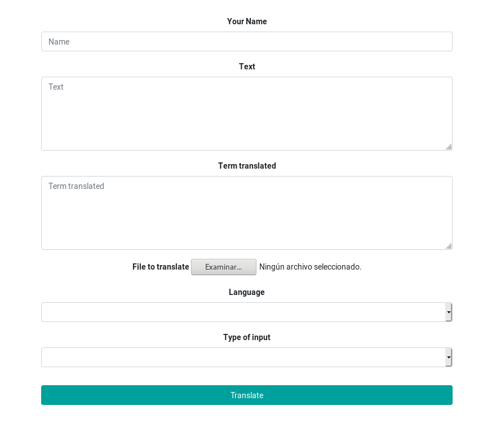The image size is (496, 423).
Task: Click the Ningún archivo seleccionado text
Action: pyautogui.click(x=310, y=266)
